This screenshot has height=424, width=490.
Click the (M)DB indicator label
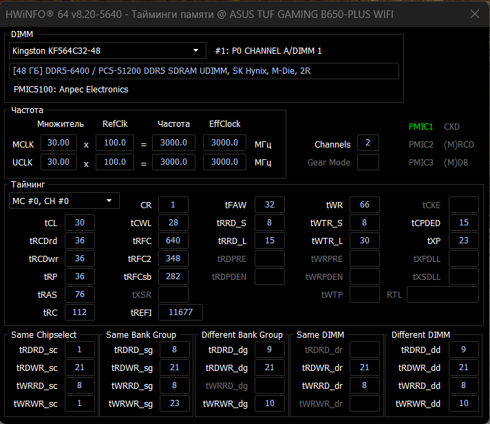(456, 162)
